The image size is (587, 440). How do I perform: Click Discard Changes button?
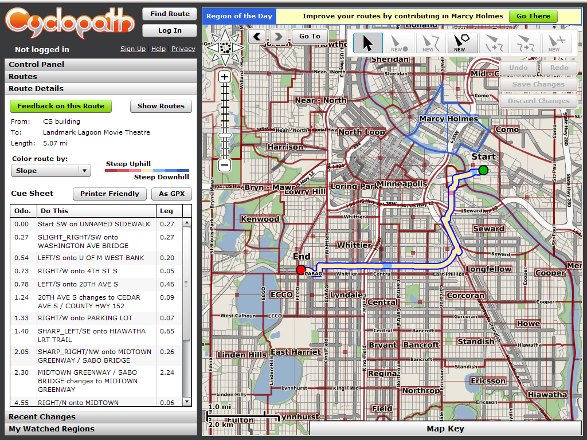[538, 101]
